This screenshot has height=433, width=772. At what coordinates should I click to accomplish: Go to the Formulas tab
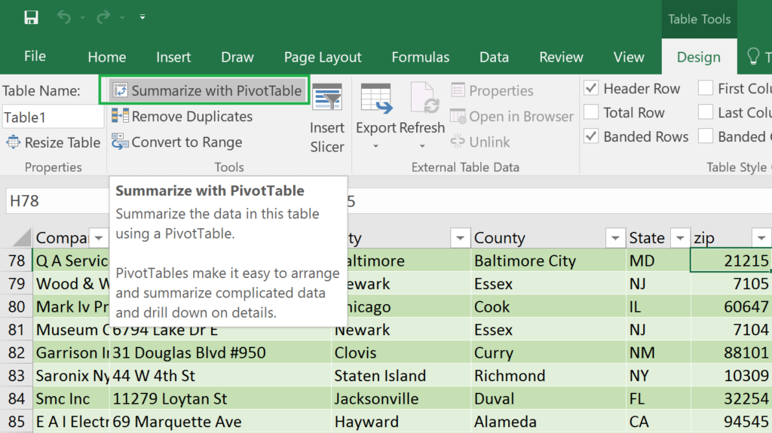point(421,57)
